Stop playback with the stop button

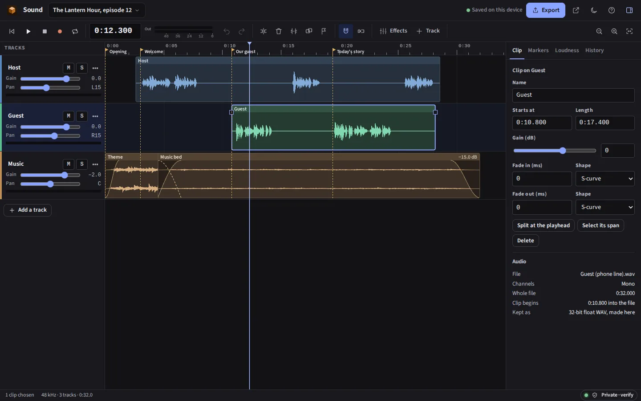coord(45,31)
